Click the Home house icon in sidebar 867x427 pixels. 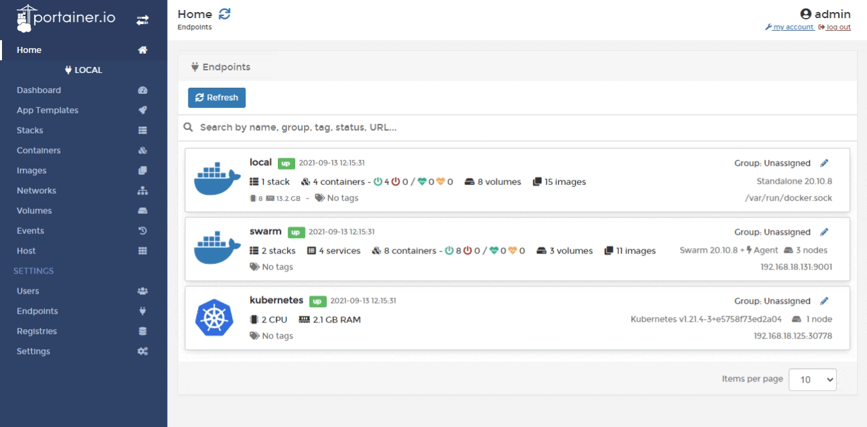[x=142, y=50]
